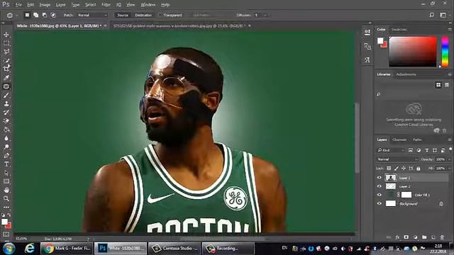
Task: Select the Hand tool
Action: pos(6,190)
